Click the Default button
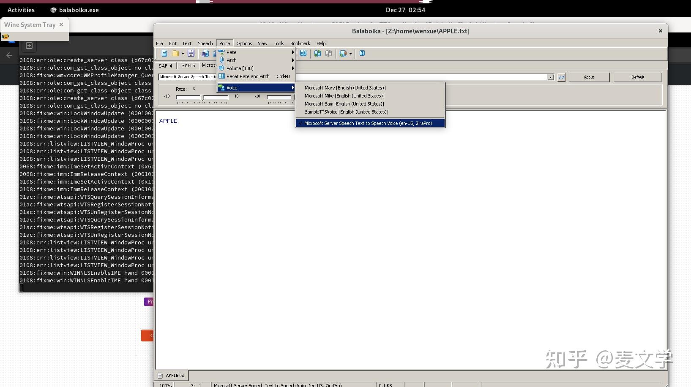 coord(638,77)
